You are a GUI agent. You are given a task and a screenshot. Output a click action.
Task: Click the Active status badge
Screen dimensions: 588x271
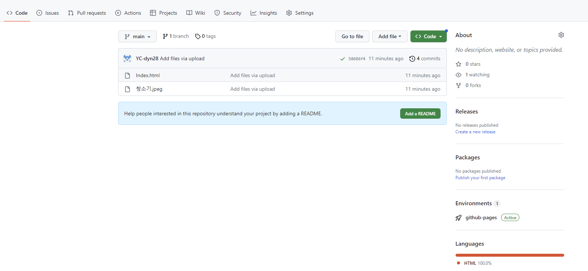510,218
